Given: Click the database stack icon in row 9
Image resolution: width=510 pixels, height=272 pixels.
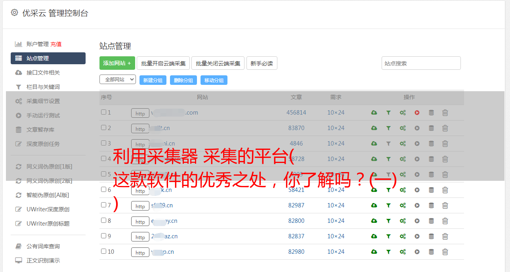Looking at the screenshot, I should tap(431, 236).
